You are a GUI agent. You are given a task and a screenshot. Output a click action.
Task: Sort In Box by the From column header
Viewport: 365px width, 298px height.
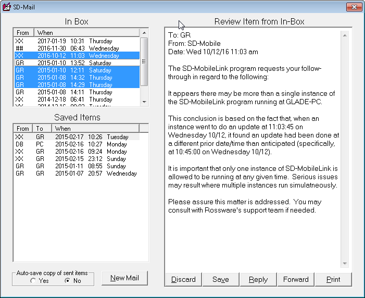(23, 33)
